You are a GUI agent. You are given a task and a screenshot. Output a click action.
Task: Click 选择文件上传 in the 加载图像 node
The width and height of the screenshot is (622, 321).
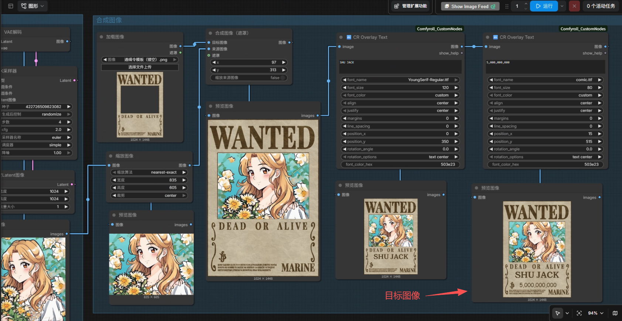[140, 67]
